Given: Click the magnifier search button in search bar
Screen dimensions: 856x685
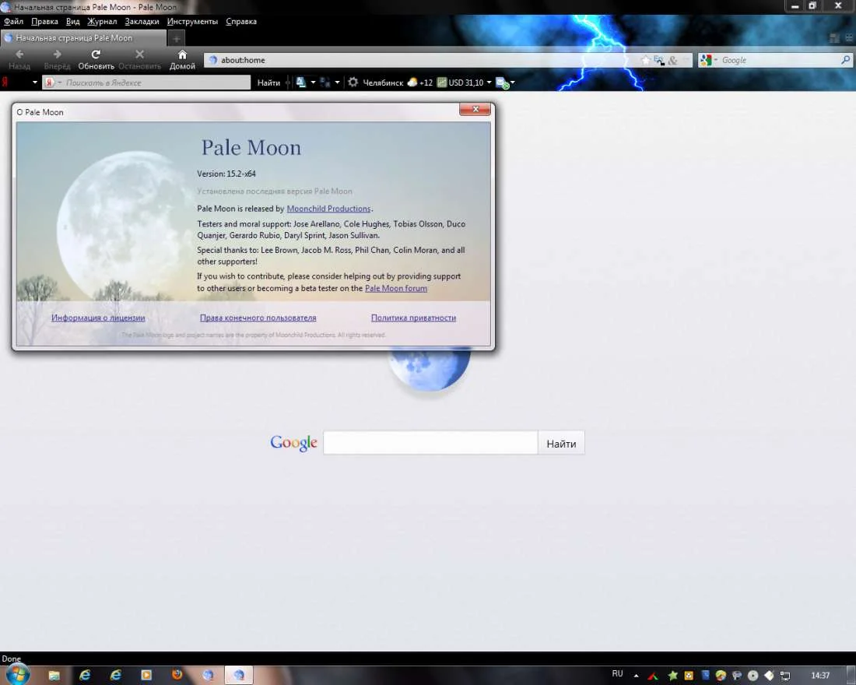Looking at the screenshot, I should coord(846,60).
